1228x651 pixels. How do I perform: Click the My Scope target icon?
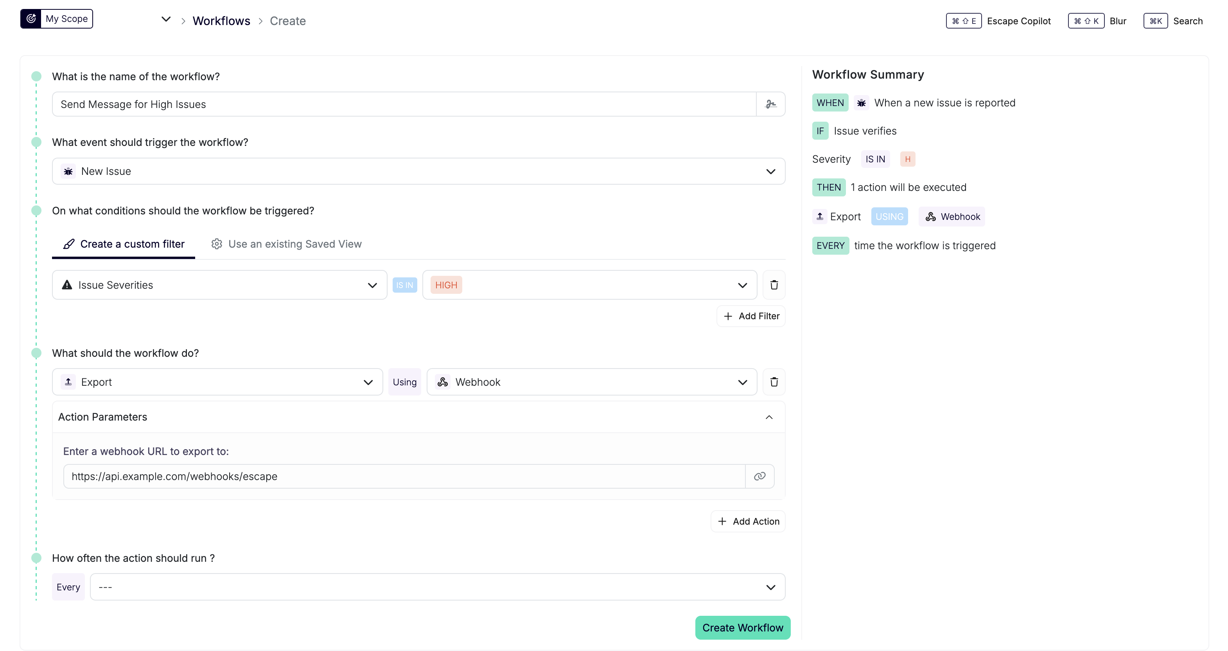31,19
